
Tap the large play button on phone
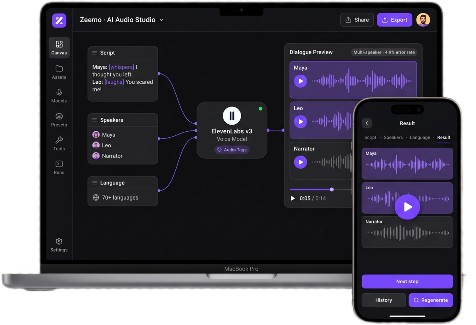coord(407,207)
